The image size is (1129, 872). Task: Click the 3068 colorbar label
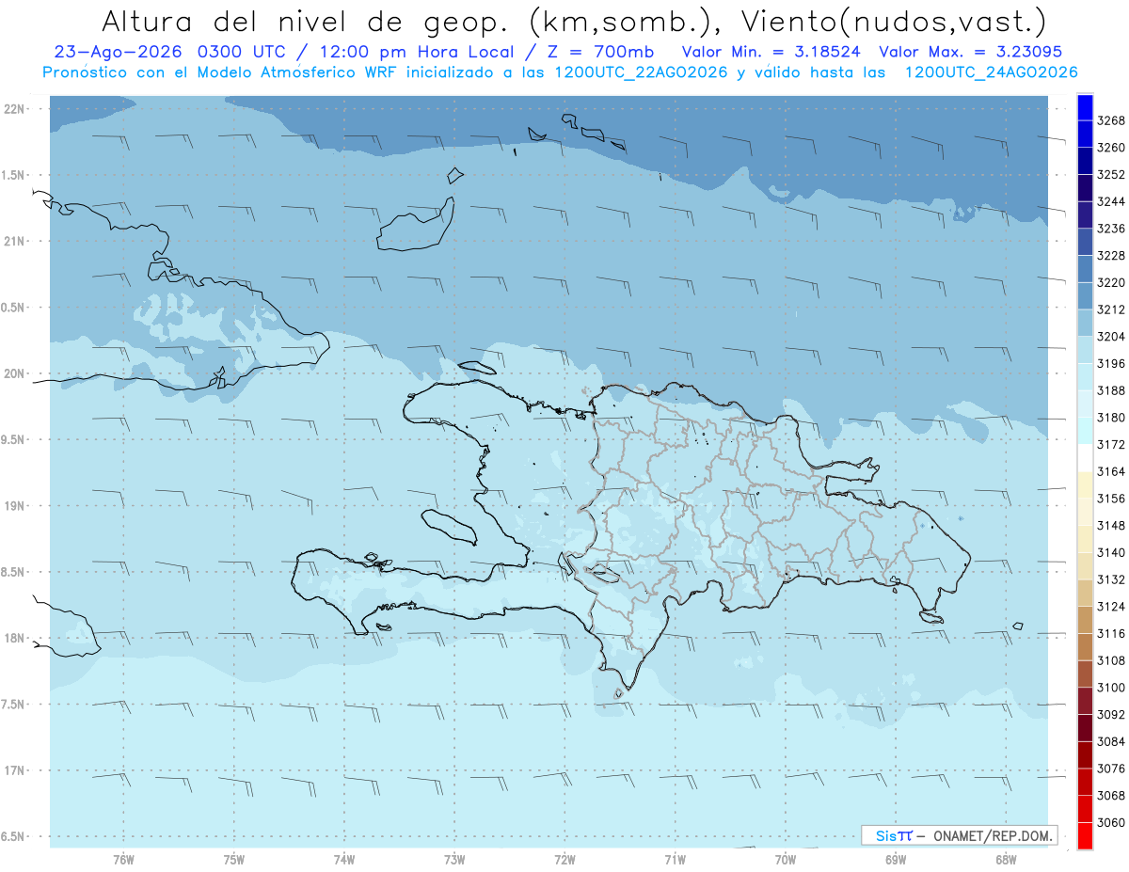click(1111, 795)
